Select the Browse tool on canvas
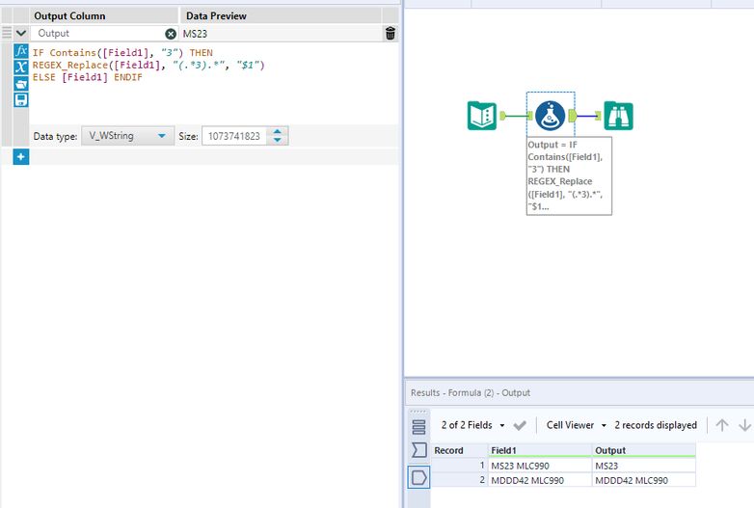The width and height of the screenshot is (754, 508). (618, 116)
